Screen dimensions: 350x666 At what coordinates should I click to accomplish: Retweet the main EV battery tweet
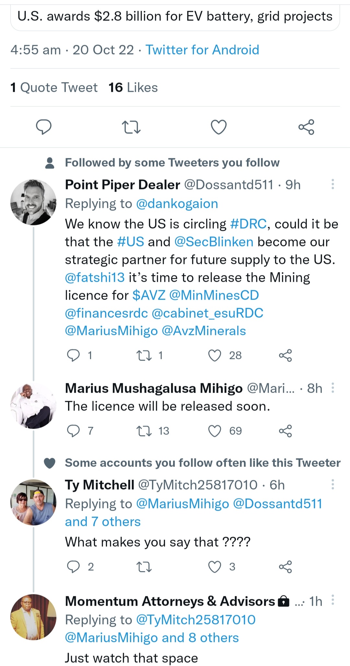click(x=131, y=127)
